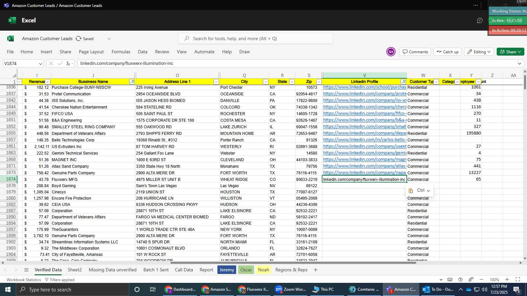The width and height of the screenshot is (527, 296).
Task: Open the MAGNET INC LinkedIn link
Action: [365, 160]
